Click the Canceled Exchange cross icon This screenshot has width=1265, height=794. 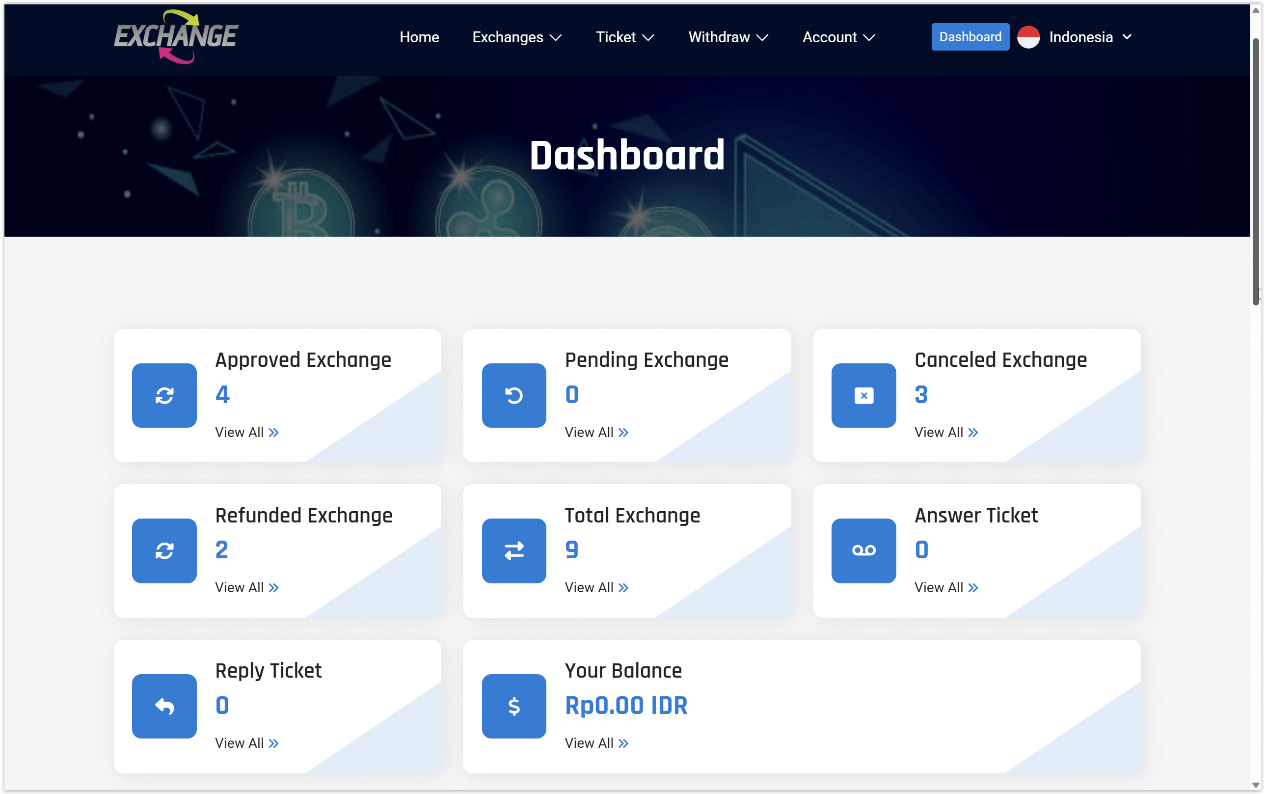pyautogui.click(x=863, y=395)
